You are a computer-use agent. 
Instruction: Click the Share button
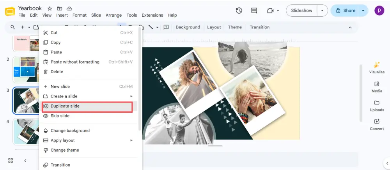pyautogui.click(x=345, y=11)
